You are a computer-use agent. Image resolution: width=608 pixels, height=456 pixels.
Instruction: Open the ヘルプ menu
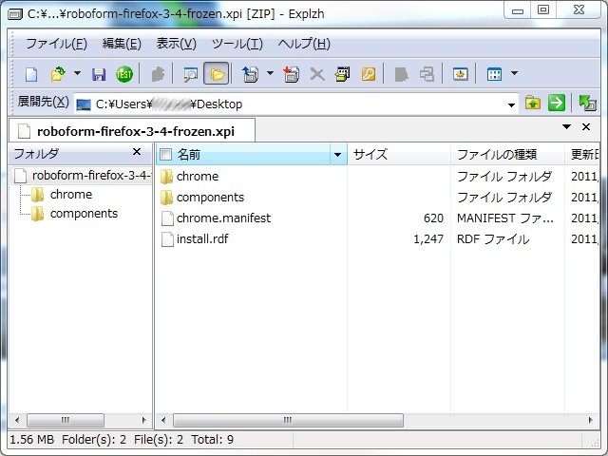[x=304, y=44]
